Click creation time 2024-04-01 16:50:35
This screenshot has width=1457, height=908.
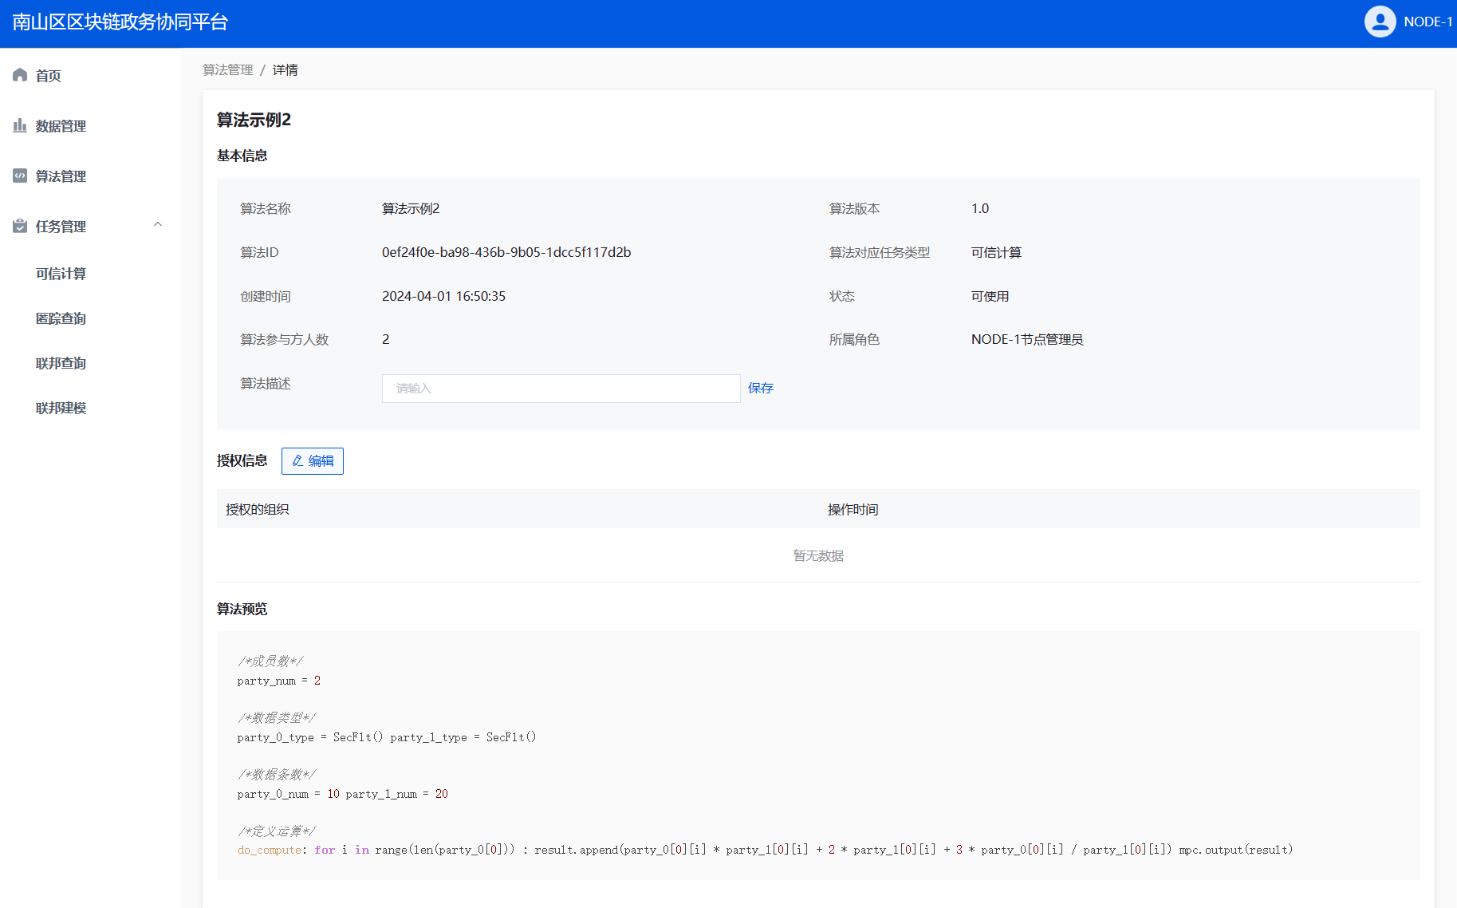click(443, 296)
